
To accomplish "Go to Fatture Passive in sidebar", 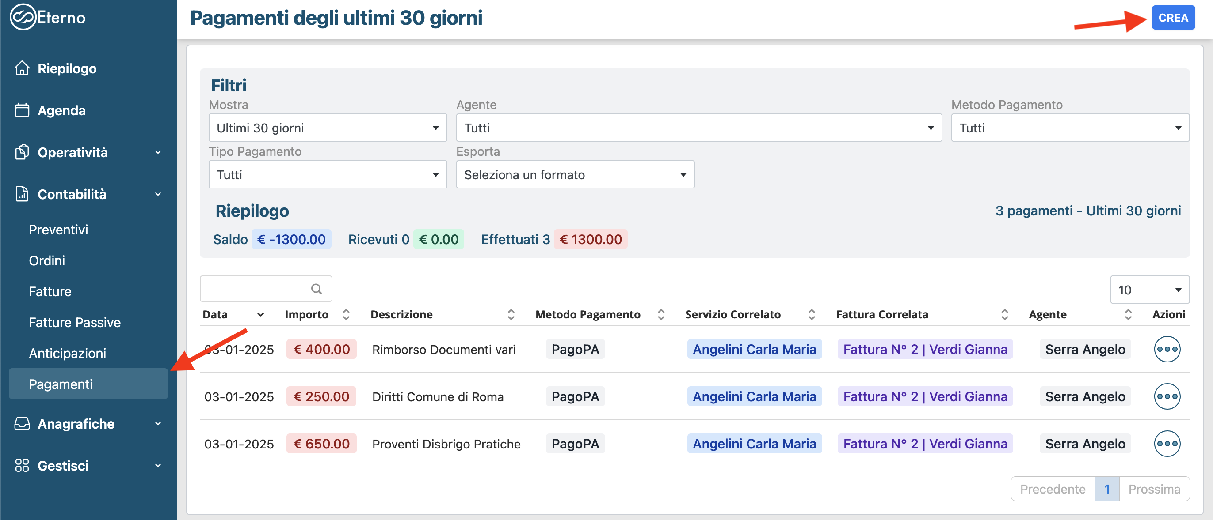I will pos(74,322).
